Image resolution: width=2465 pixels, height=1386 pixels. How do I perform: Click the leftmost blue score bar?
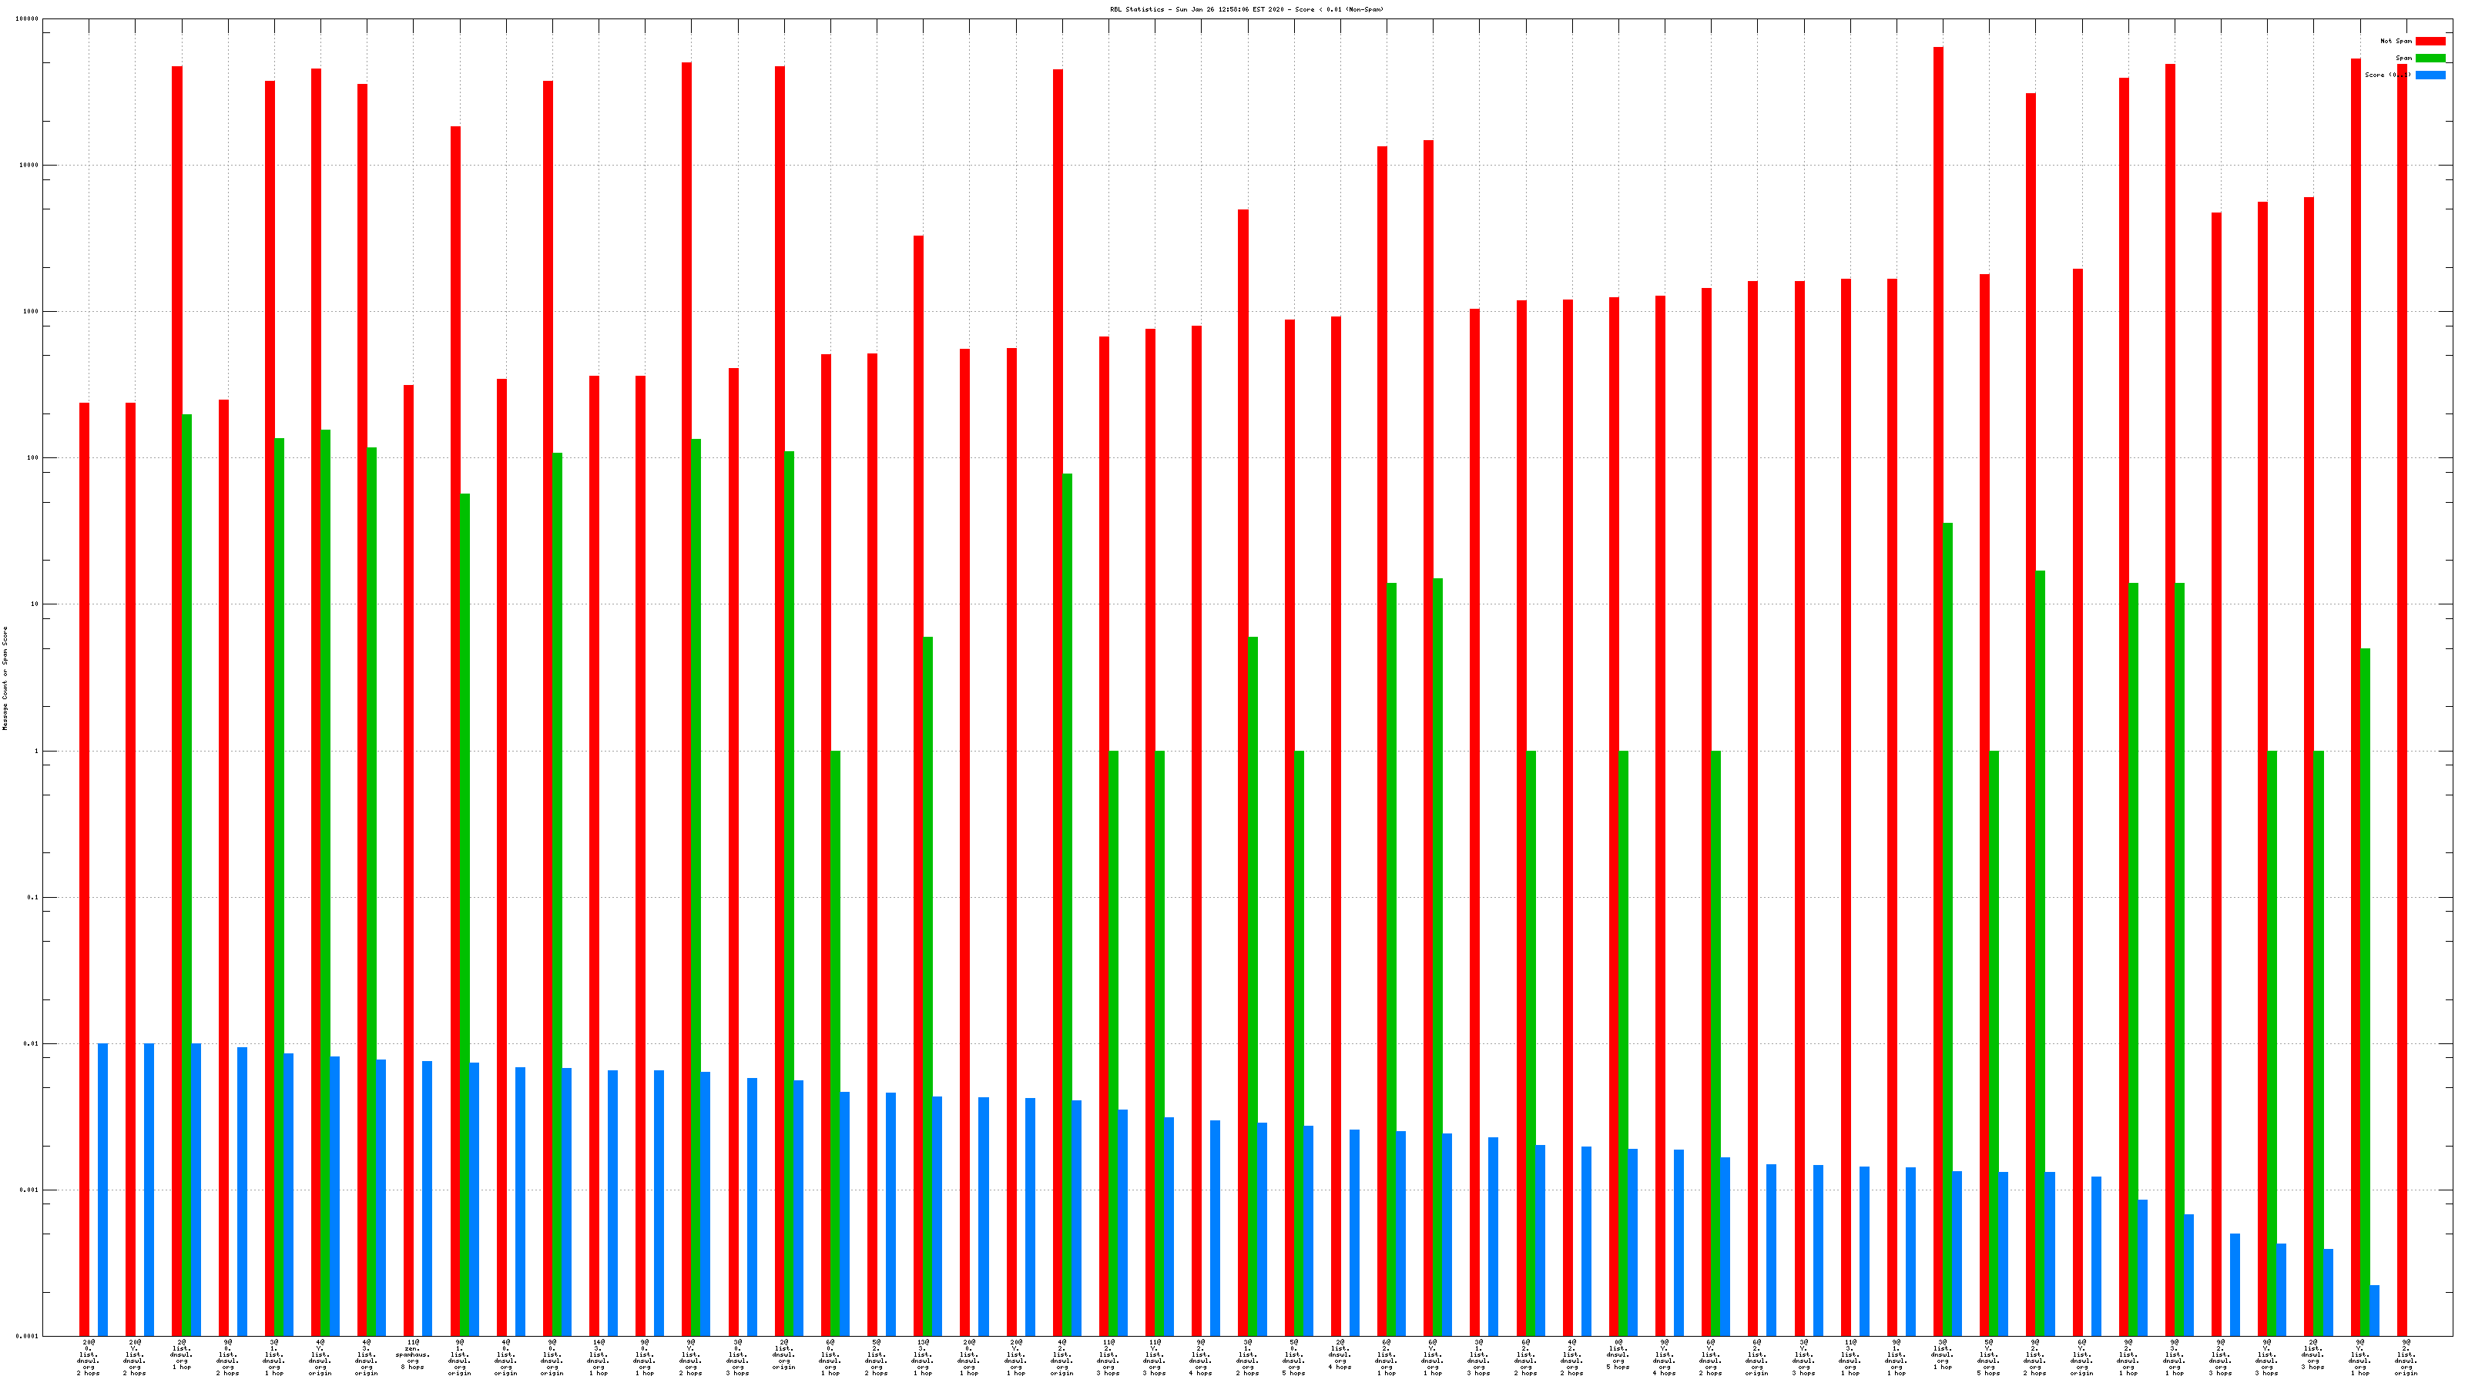102,1189
